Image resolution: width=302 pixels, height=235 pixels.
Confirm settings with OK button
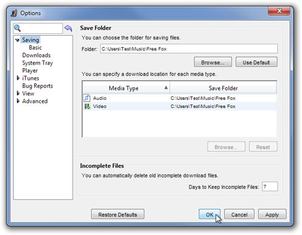210,214
